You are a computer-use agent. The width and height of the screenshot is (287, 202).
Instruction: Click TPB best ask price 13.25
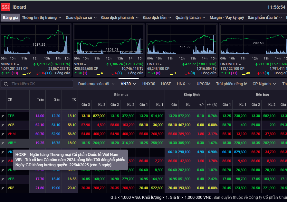tap(226, 116)
